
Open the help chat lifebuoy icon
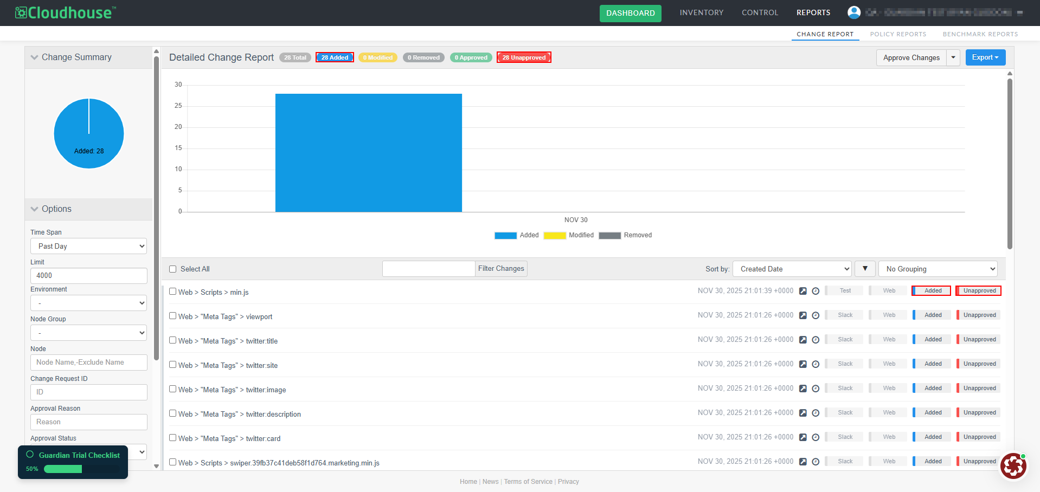1013,466
